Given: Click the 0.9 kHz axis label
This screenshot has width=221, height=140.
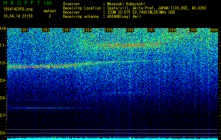Looking at the screenshot, I should pos(3,80).
